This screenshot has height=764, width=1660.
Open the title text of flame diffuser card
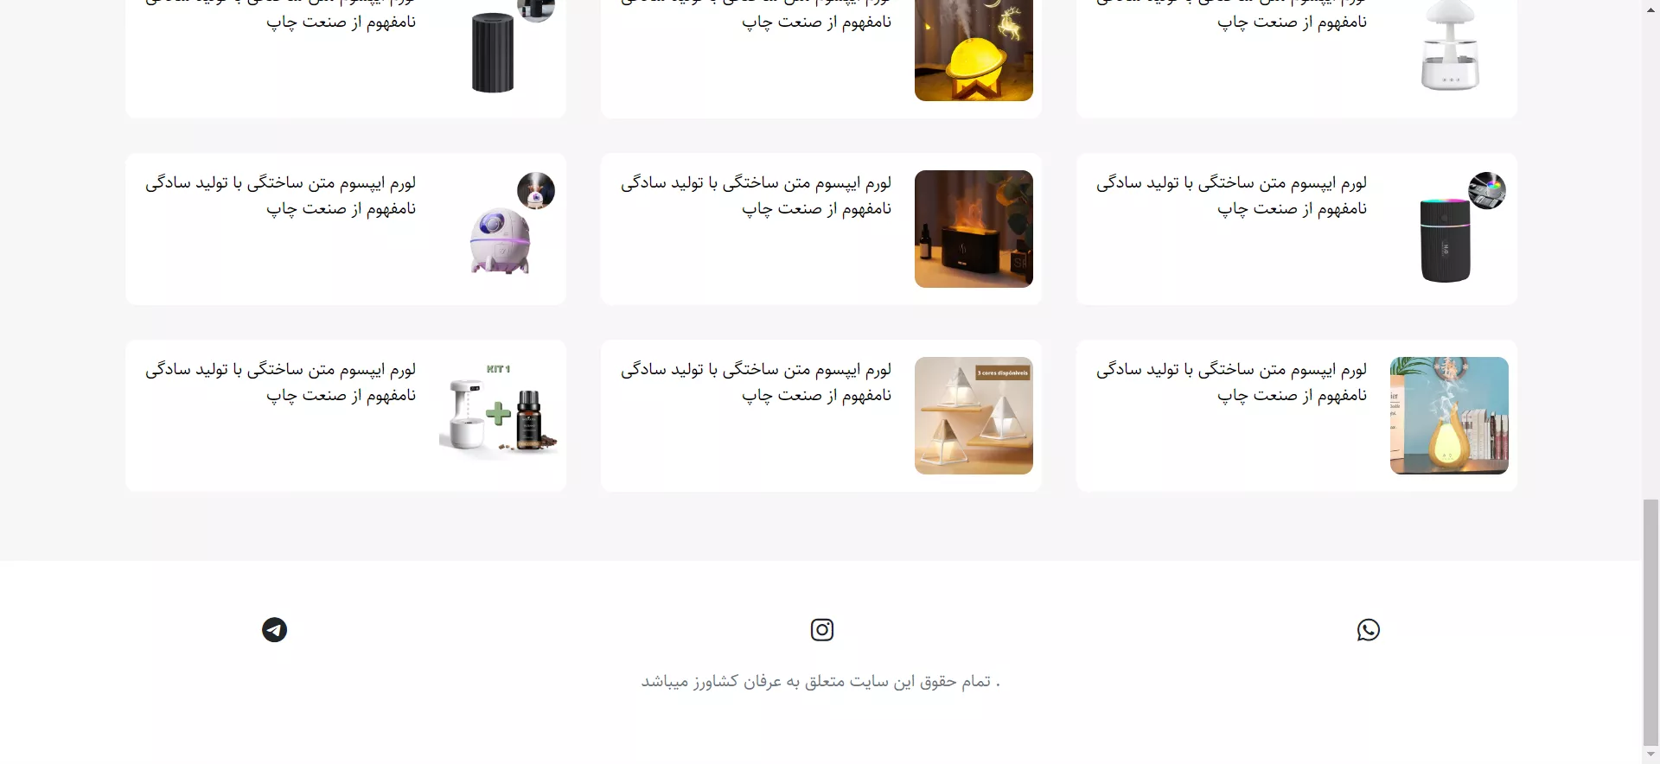click(756, 195)
